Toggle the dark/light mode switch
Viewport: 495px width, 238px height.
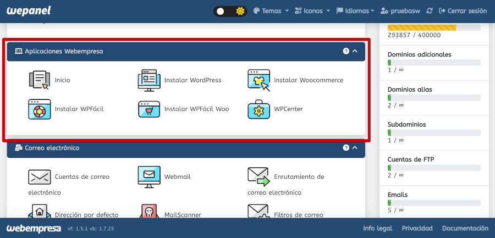230,12
